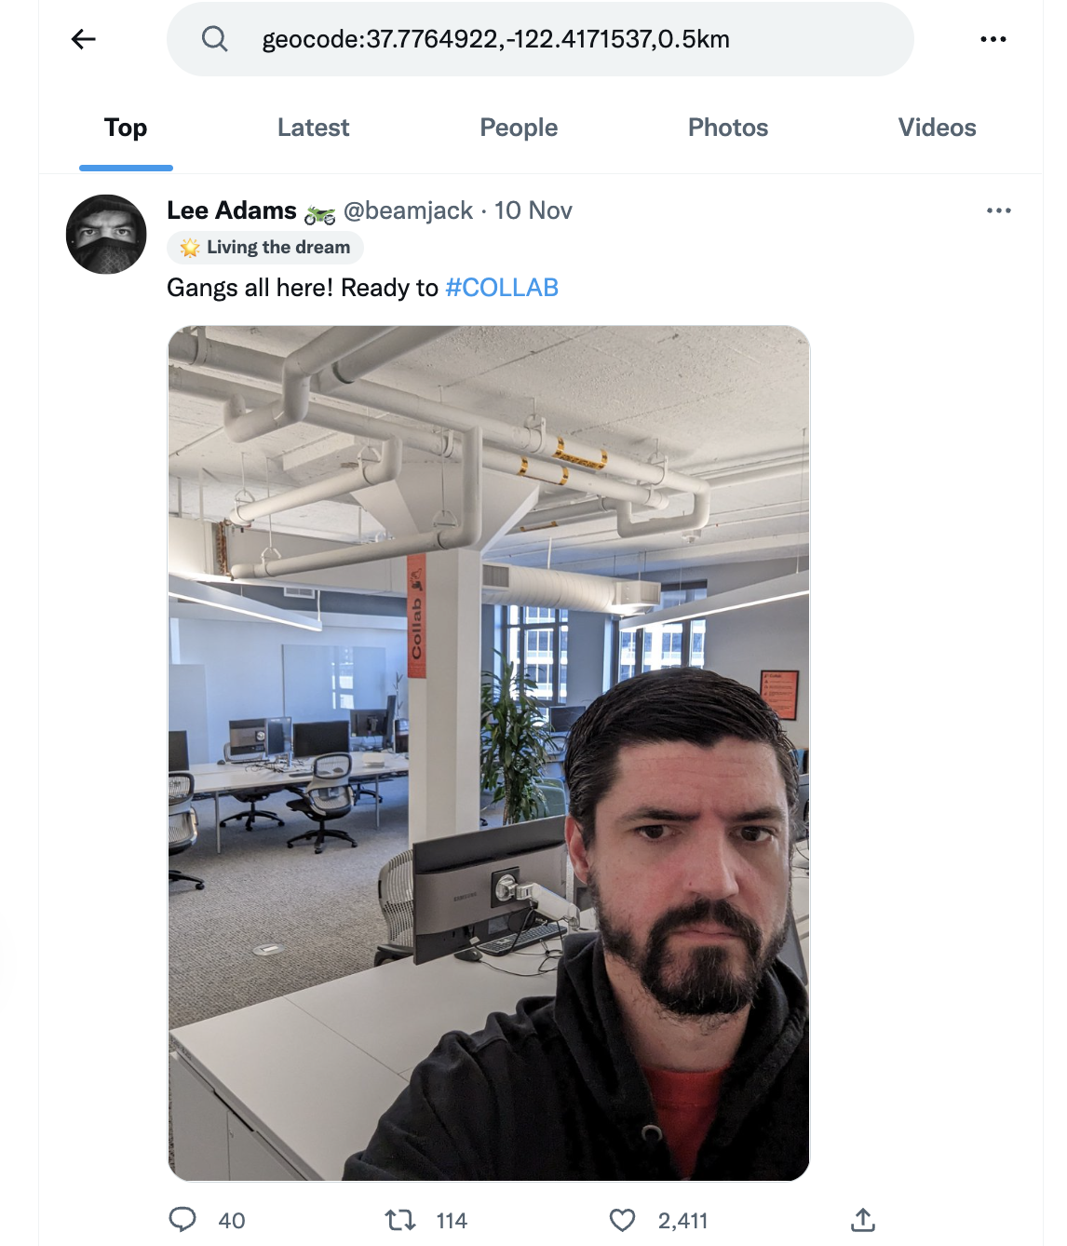
Task: Open the tweet's 10 Nov timestamp
Action: (x=533, y=210)
